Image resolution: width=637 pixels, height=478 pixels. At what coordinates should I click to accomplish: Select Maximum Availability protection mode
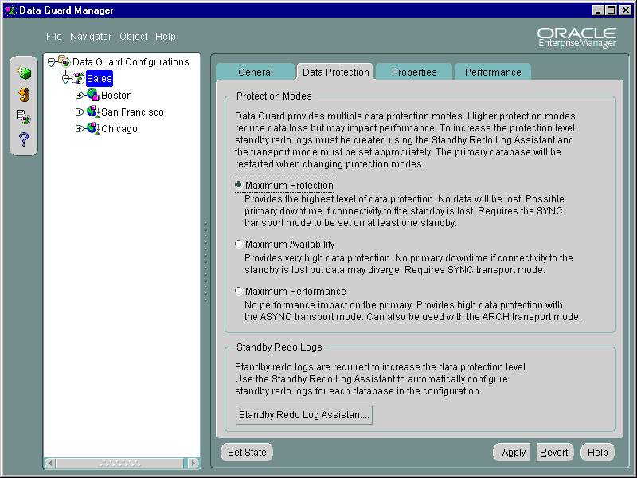(239, 245)
